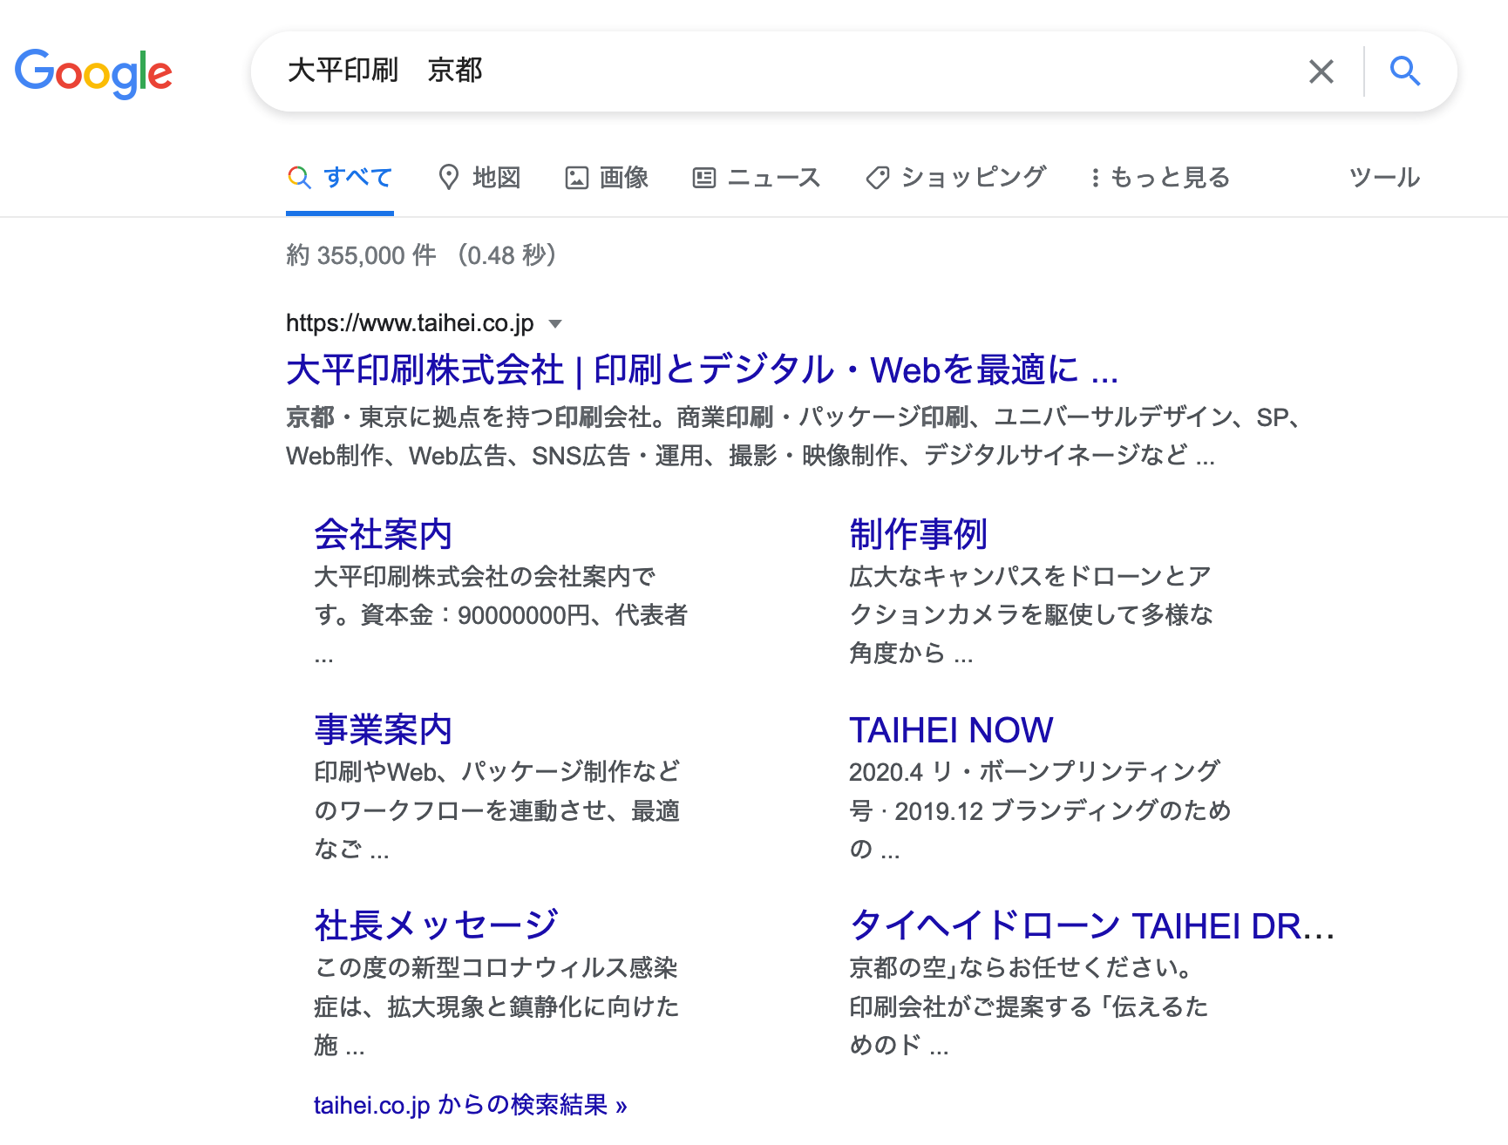Click taihei.co.jp からの検索結果 link
Screen dimensions: 1508x1145
[x=471, y=1105]
